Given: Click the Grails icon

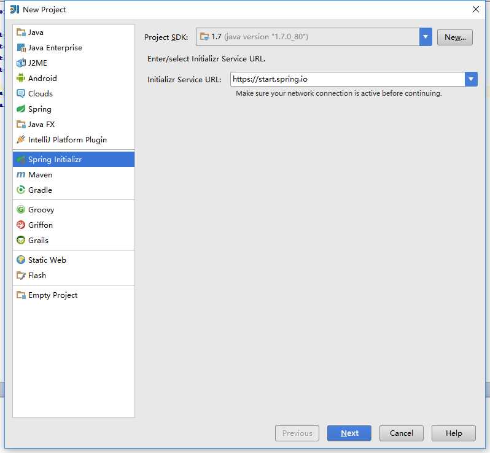Looking at the screenshot, I should (x=21, y=240).
